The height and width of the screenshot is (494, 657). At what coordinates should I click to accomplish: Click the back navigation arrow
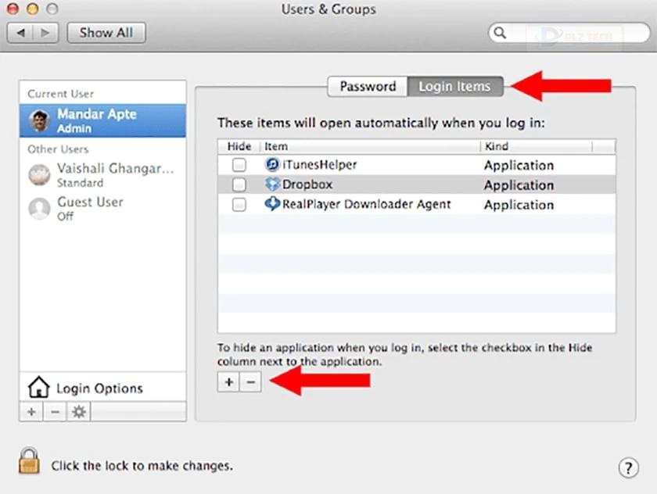click(x=20, y=33)
